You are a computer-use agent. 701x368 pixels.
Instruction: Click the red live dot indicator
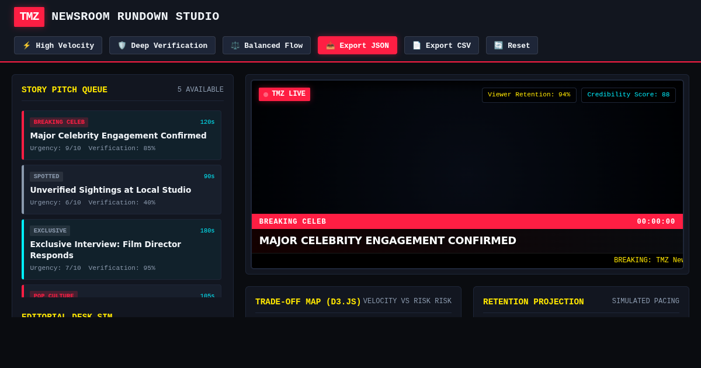pyautogui.click(x=266, y=95)
